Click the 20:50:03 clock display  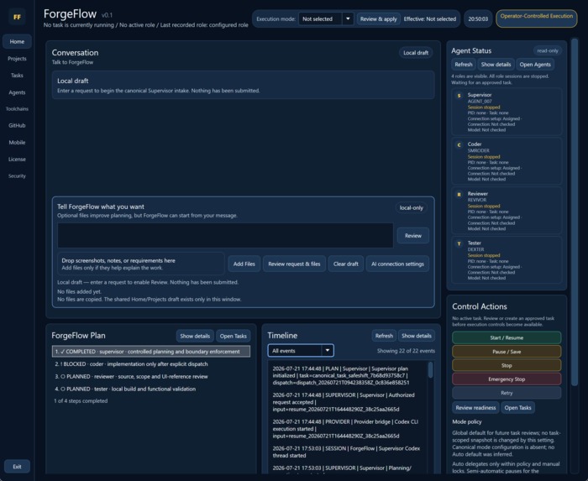click(x=478, y=18)
